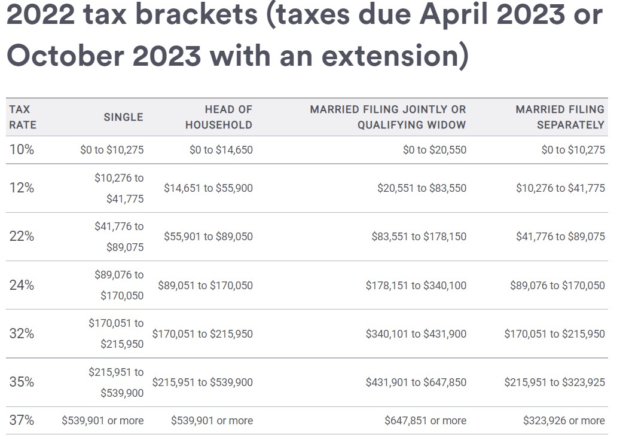Click the 12% tax rate cell

(22, 188)
